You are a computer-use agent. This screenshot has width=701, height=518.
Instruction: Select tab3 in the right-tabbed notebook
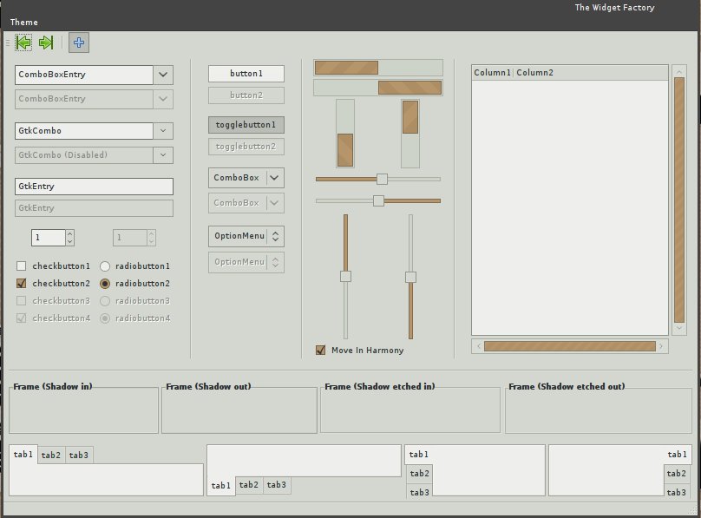(x=677, y=492)
